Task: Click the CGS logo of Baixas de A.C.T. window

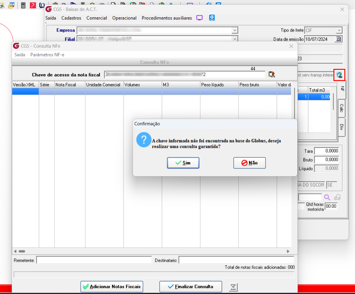Action: pos(49,9)
